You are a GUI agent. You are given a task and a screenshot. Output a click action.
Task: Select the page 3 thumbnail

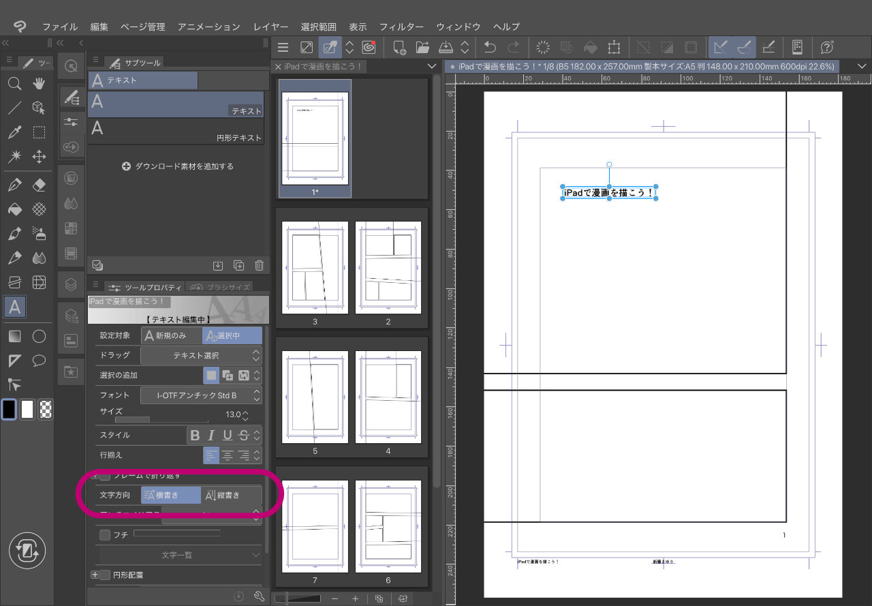315,267
